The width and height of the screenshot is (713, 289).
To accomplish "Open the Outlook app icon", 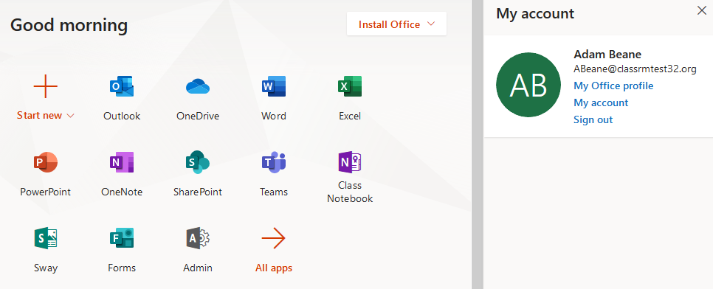I will [x=122, y=86].
